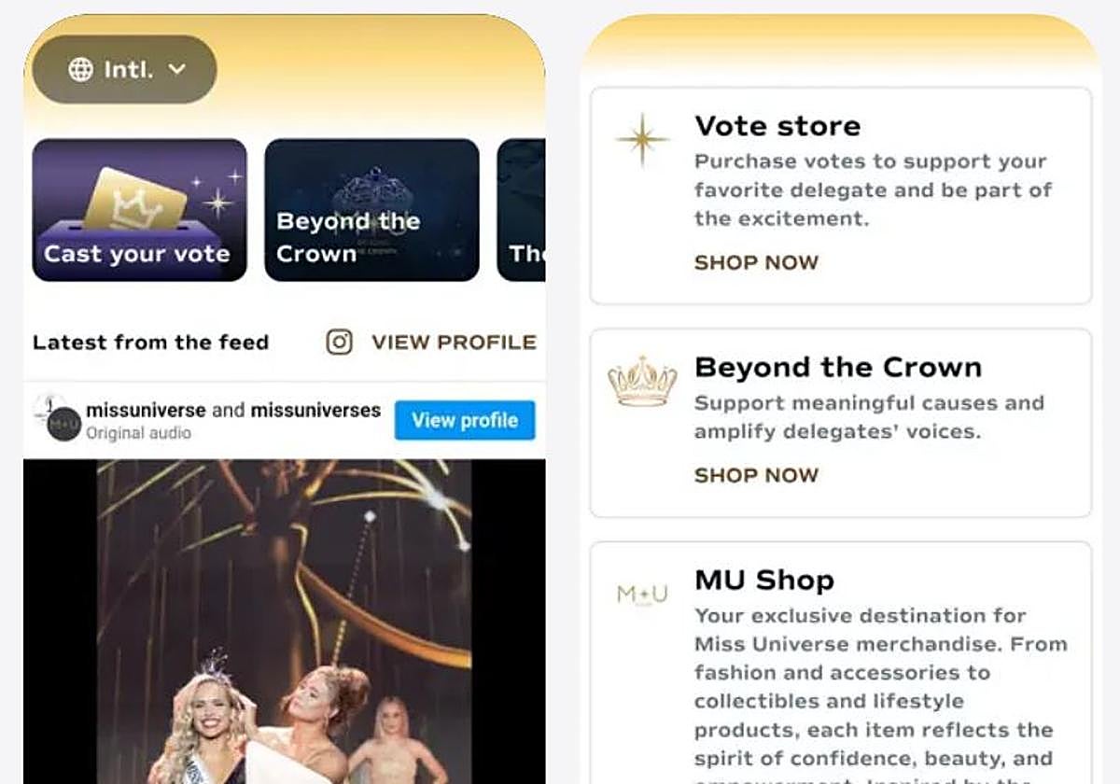
Task: Open the MU Shop card title
Action: click(764, 580)
